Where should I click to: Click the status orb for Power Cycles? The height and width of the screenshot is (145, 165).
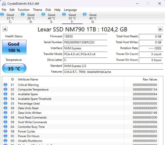coord(5,131)
